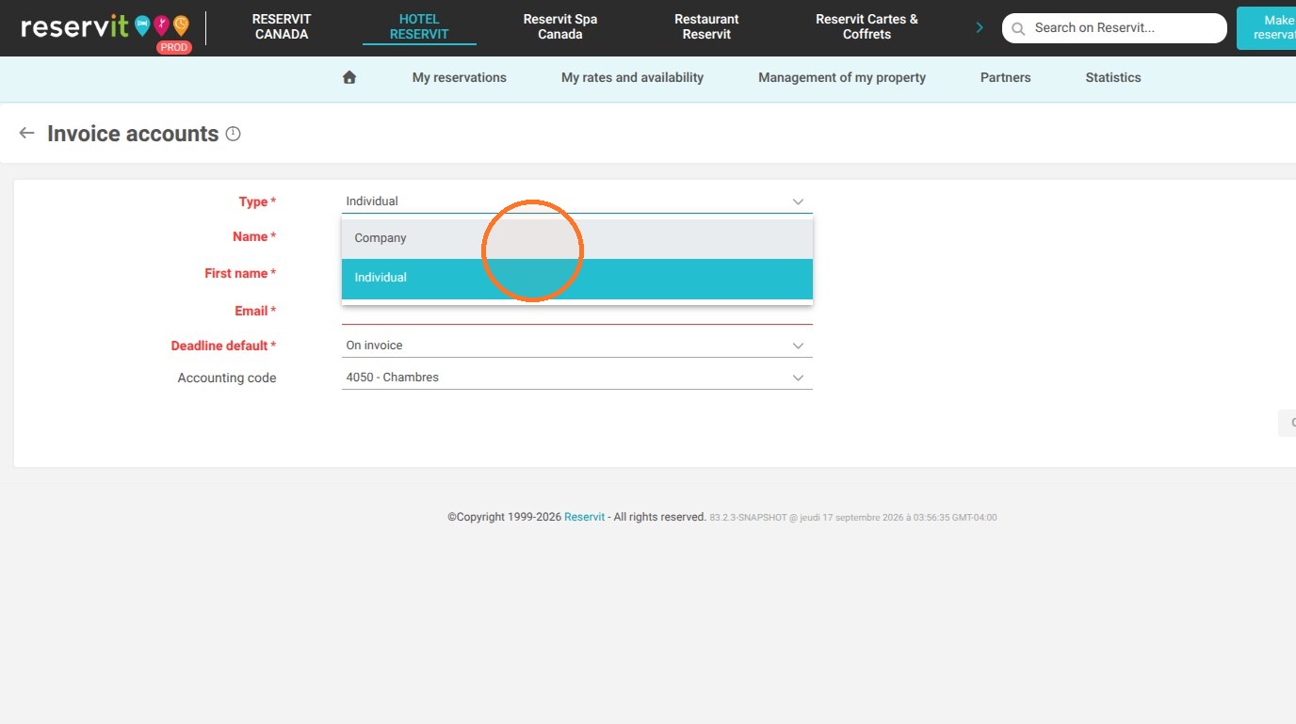This screenshot has height=724, width=1296.
Task: Select Company in the Type dropdown
Action: click(x=576, y=238)
